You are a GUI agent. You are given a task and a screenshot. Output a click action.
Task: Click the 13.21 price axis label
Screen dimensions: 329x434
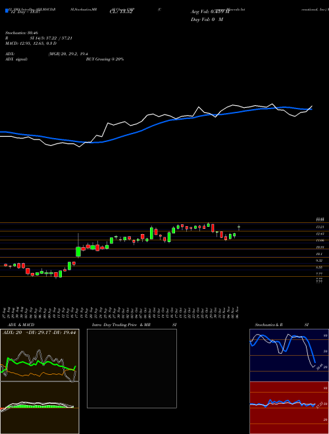click(320, 227)
